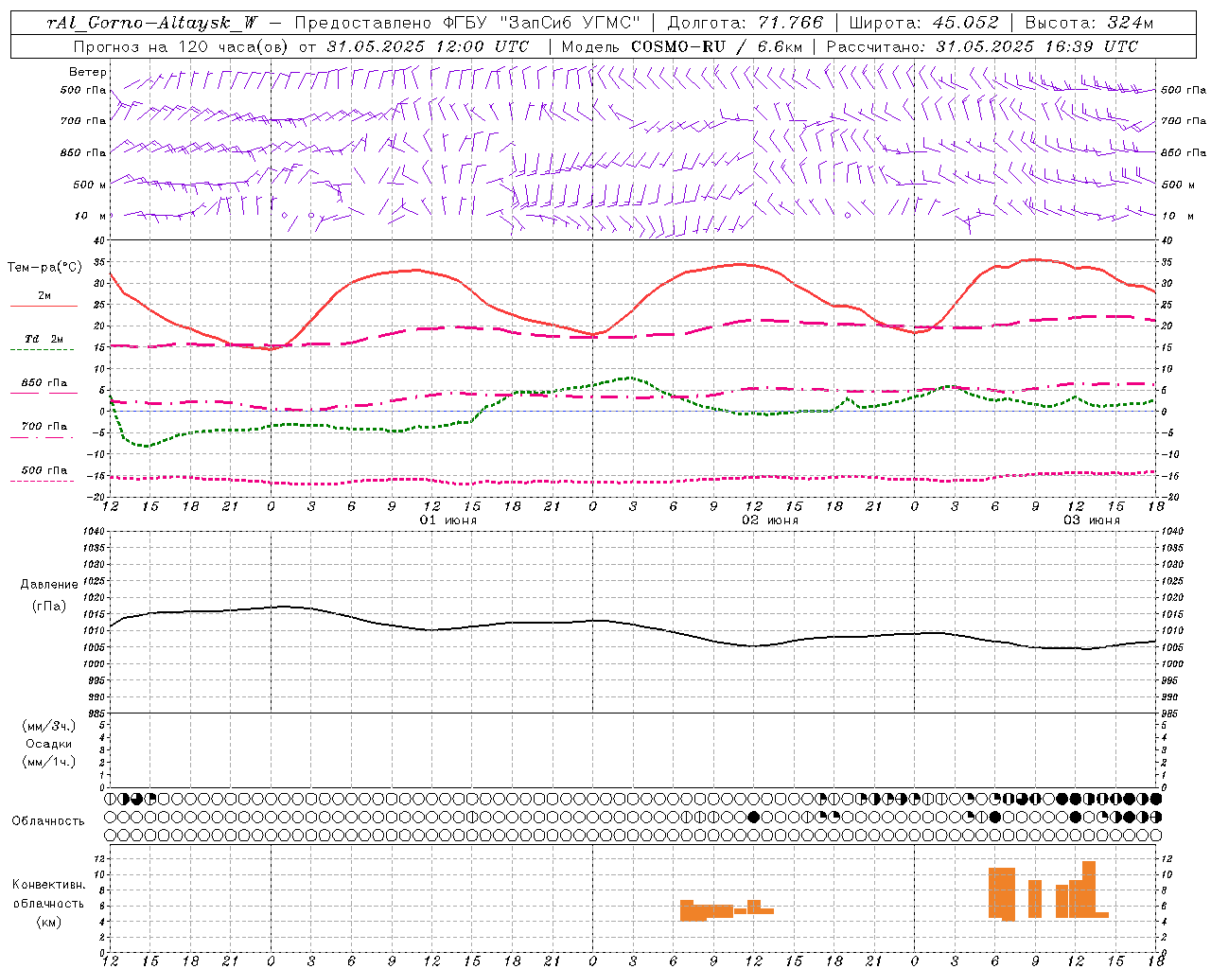The height and width of the screenshot is (969, 1211).
Task: Click the Тем-ра(°C) panel label
Action: coord(44,268)
